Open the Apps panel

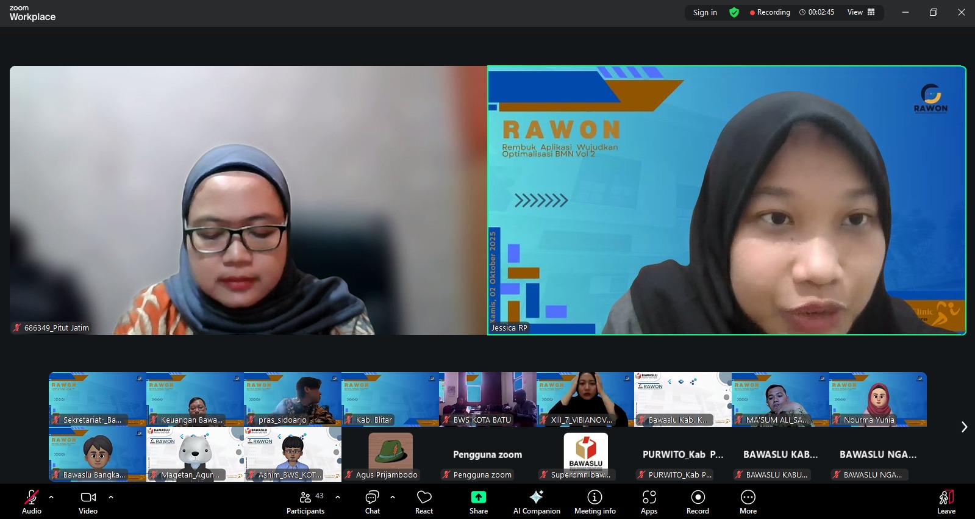pyautogui.click(x=649, y=502)
